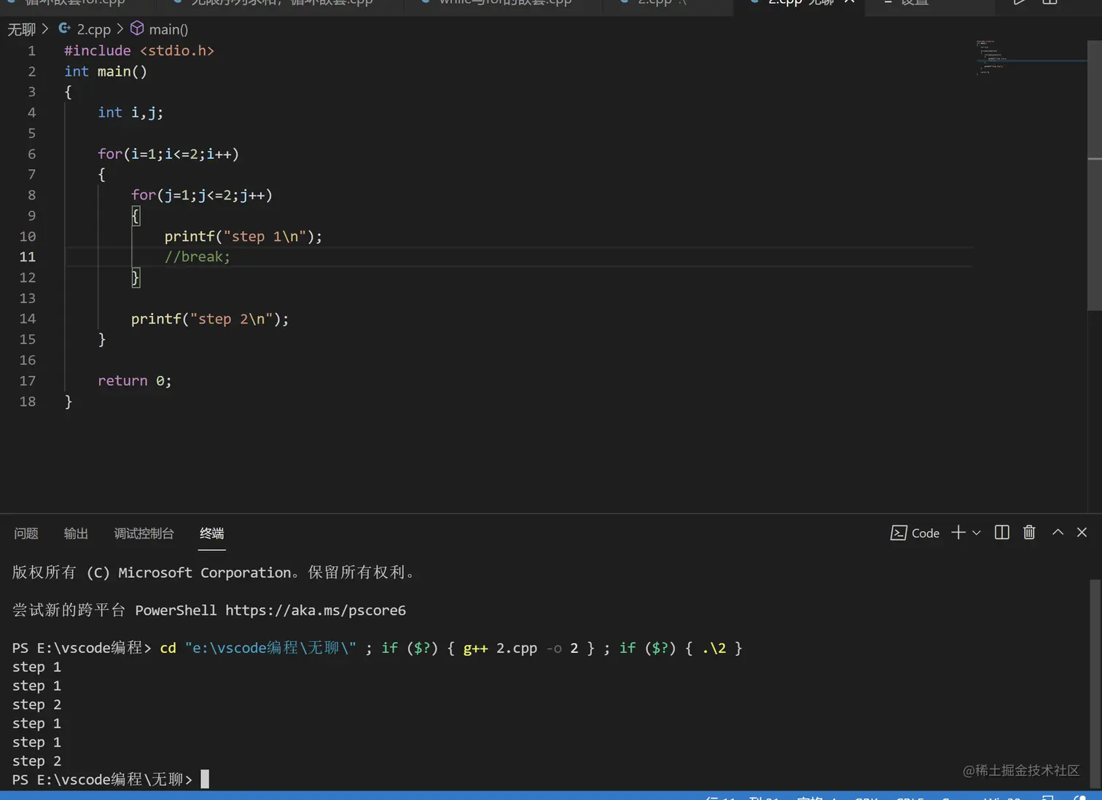The width and height of the screenshot is (1102, 800).
Task: Open the terminal launch profile dropdown arrow
Action: (x=977, y=533)
